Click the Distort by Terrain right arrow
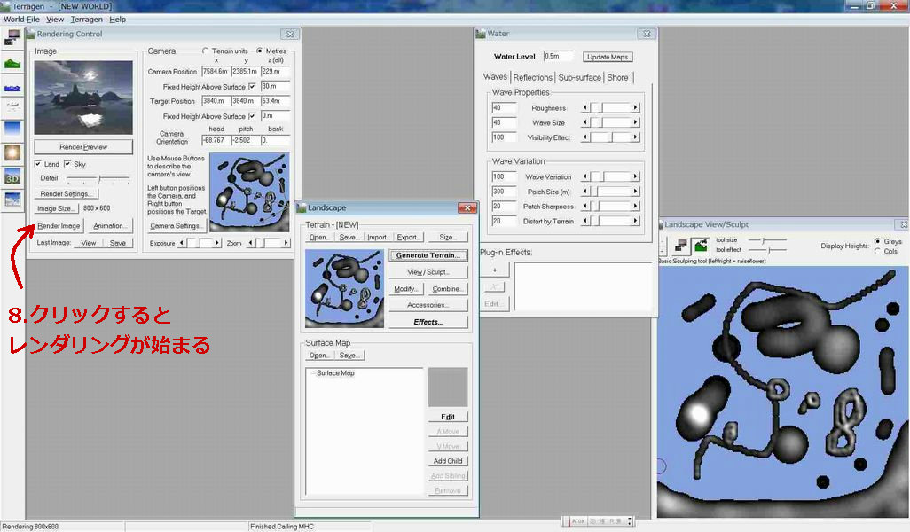The height and width of the screenshot is (532, 910). point(635,221)
